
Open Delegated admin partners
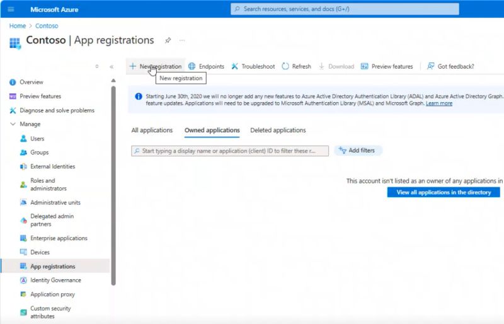click(x=52, y=220)
